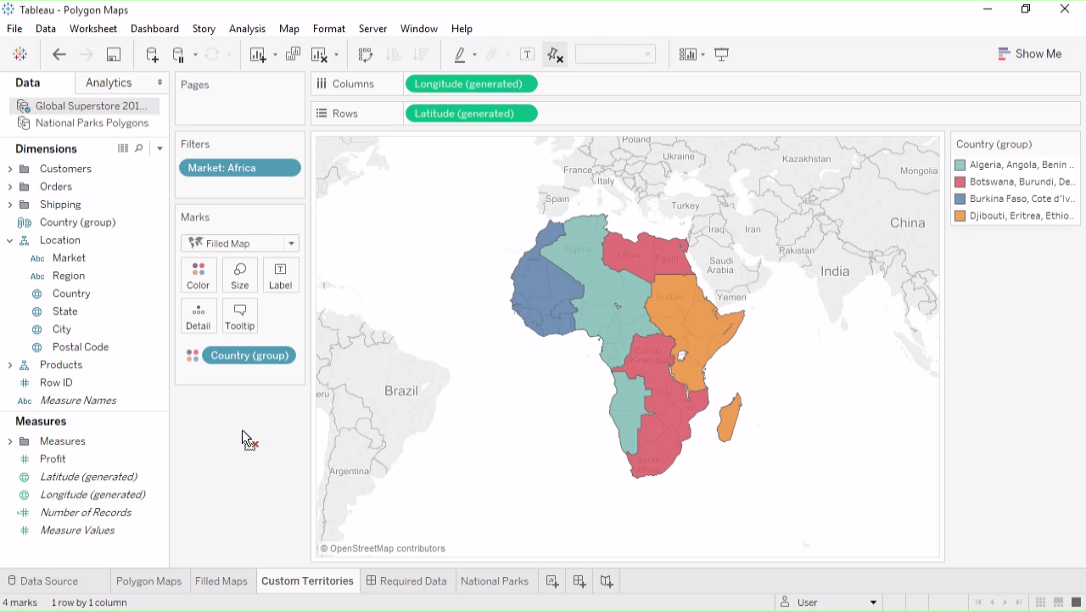This screenshot has height=611, width=1086.
Task: Click the Label button on Marks card
Action: pyautogui.click(x=280, y=275)
